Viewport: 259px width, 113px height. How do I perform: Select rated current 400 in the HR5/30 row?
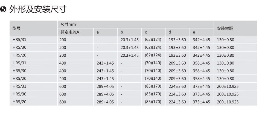pos(63,71)
